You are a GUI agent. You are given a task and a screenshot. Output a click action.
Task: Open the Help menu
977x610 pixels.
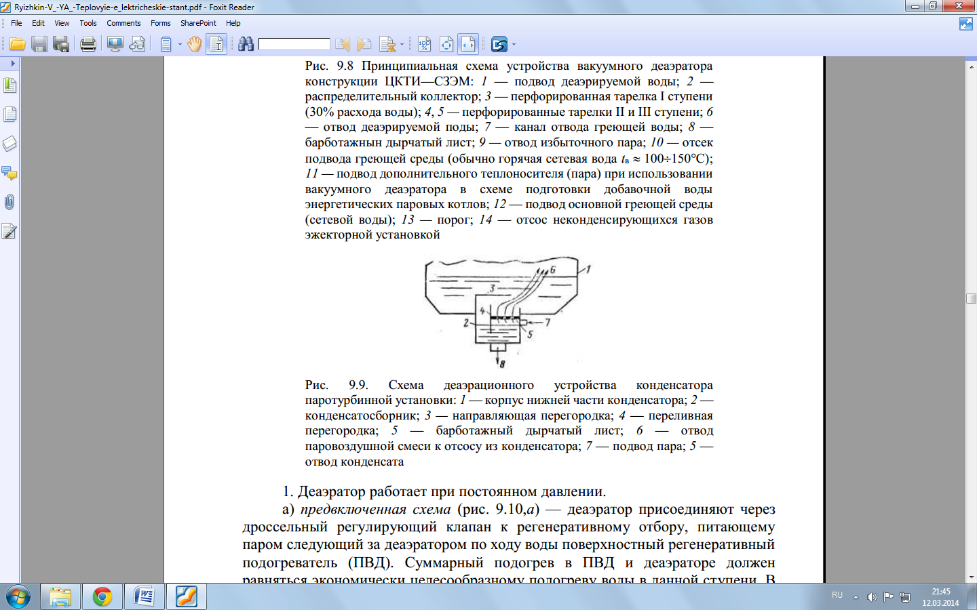click(233, 23)
